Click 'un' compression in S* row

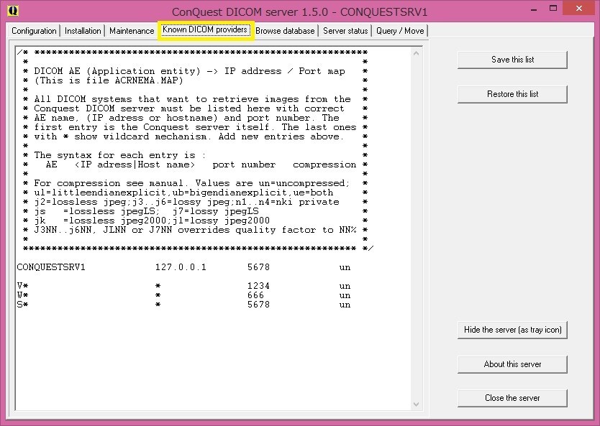coord(345,305)
